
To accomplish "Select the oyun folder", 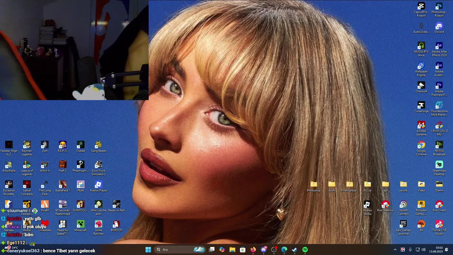I will [332, 186].
